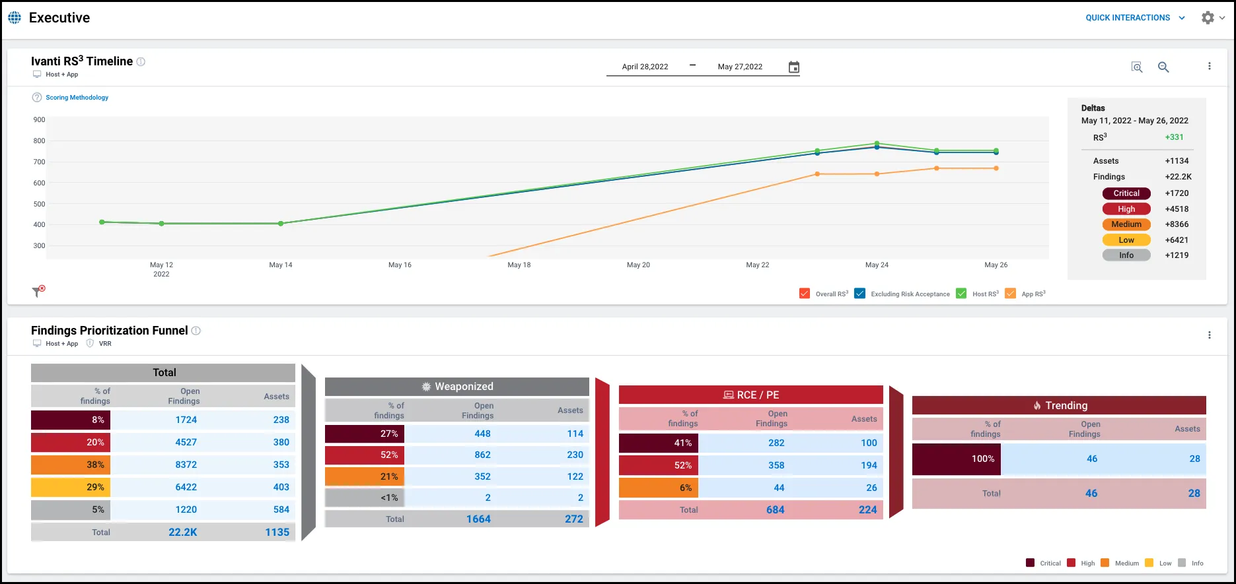Click the globe icon beside Executive
Image resolution: width=1236 pixels, height=584 pixels.
click(15, 18)
